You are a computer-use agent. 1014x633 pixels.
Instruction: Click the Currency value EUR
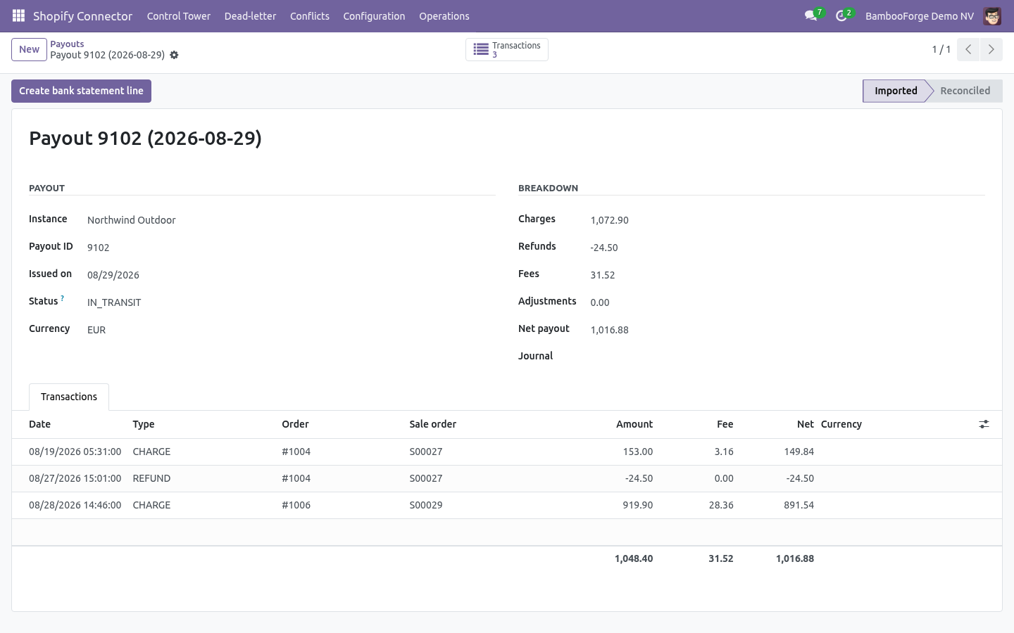[96, 330]
